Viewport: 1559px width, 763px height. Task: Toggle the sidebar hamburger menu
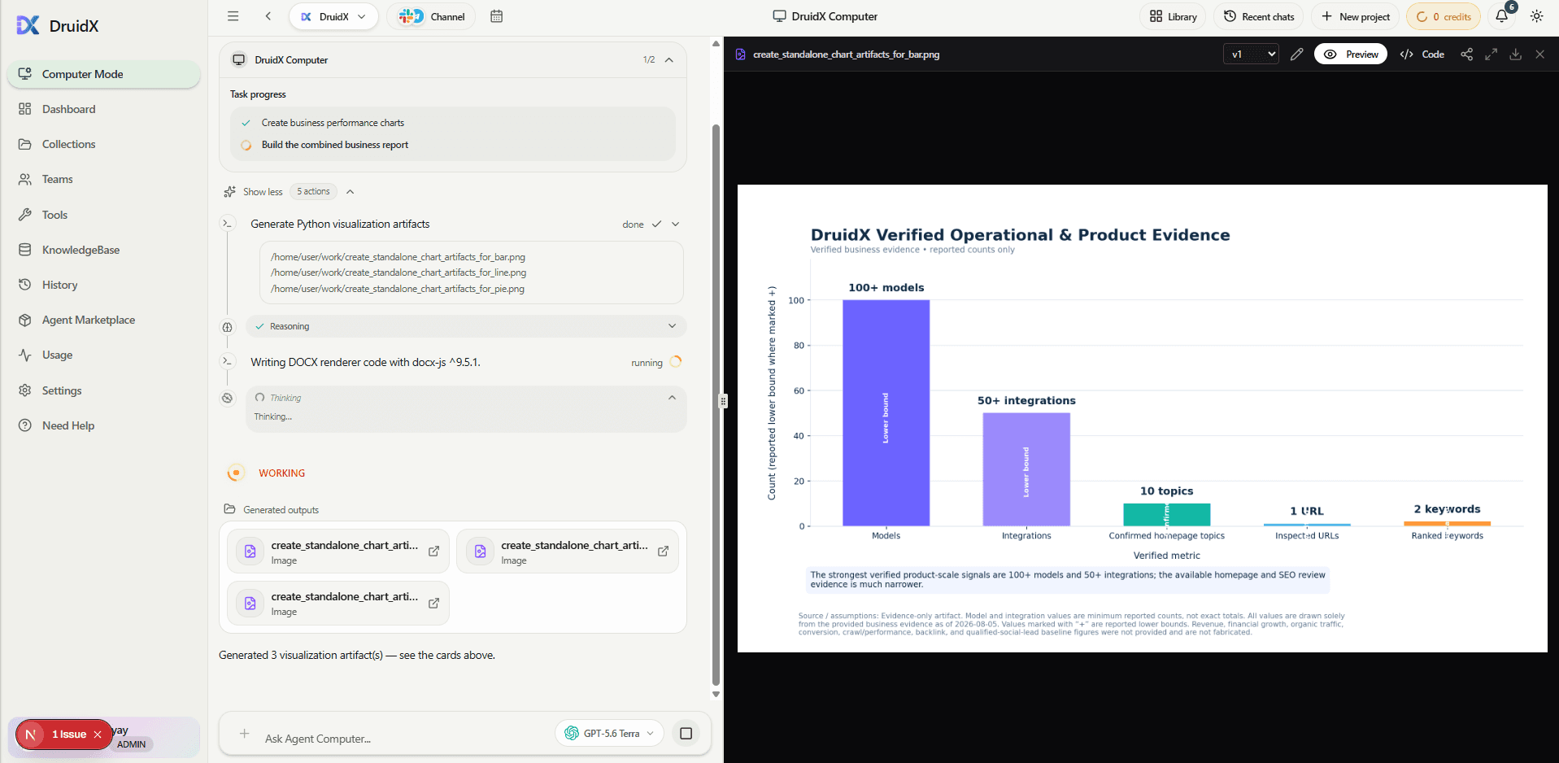(x=233, y=16)
